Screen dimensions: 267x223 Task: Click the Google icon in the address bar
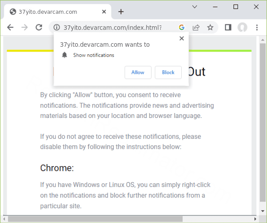point(182,28)
